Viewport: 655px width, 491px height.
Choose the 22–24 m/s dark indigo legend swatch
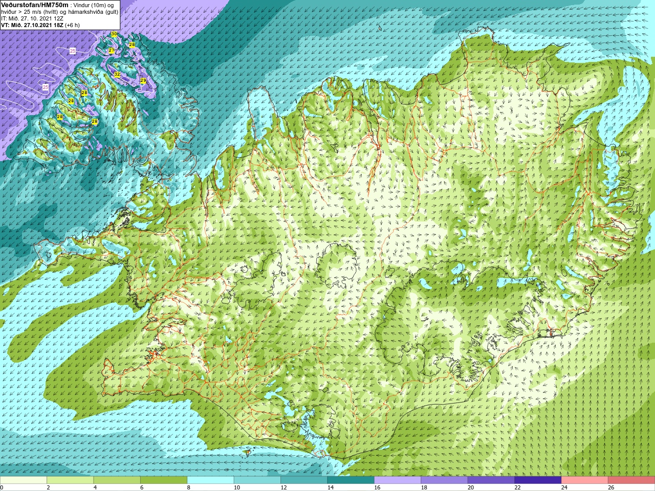[x=538, y=480]
